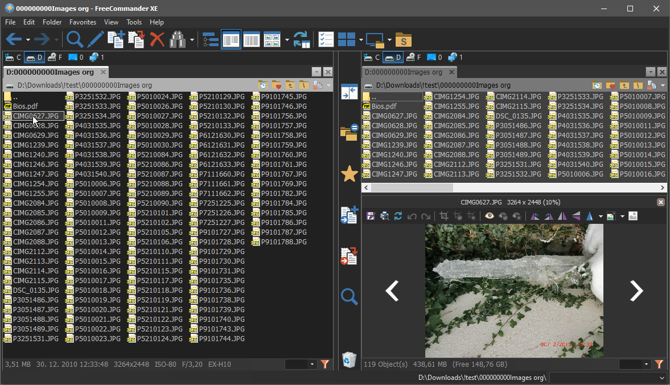This screenshot has height=385, width=670.
Task: Toggle thumbnails view mode
Action: pyautogui.click(x=272, y=39)
